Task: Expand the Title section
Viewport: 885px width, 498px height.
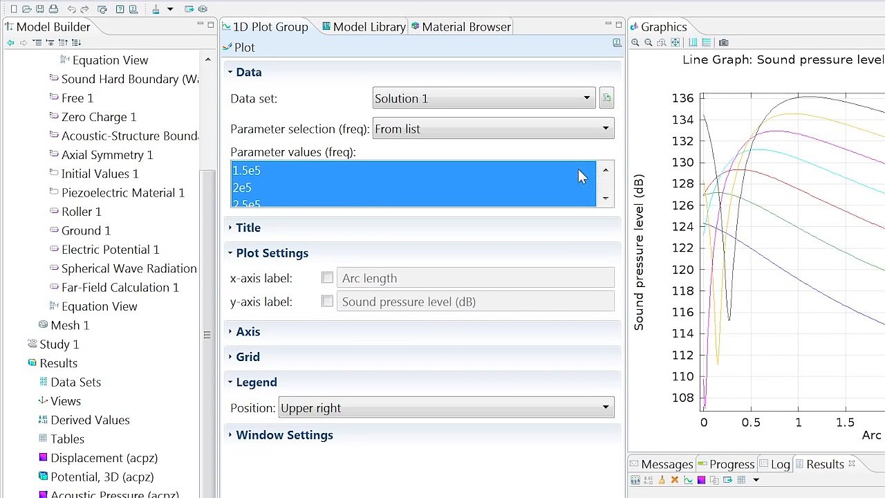Action: (x=248, y=228)
